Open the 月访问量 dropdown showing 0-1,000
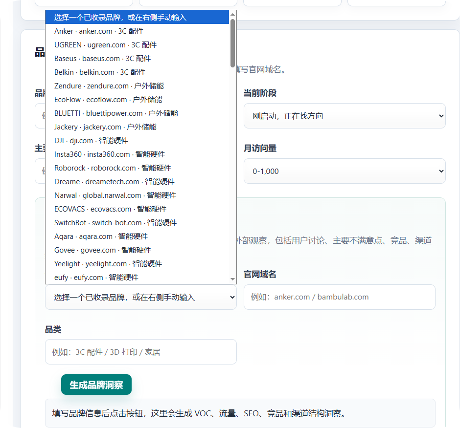Viewport: 460px width, 428px height. tap(345, 171)
